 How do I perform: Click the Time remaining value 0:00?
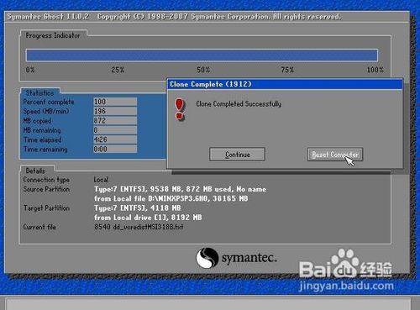(x=115, y=149)
